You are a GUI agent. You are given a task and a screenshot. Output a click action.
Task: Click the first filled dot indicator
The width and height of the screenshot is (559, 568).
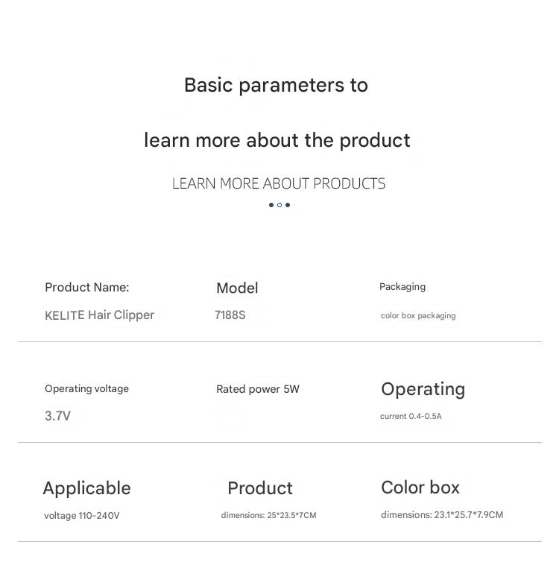[271, 205]
